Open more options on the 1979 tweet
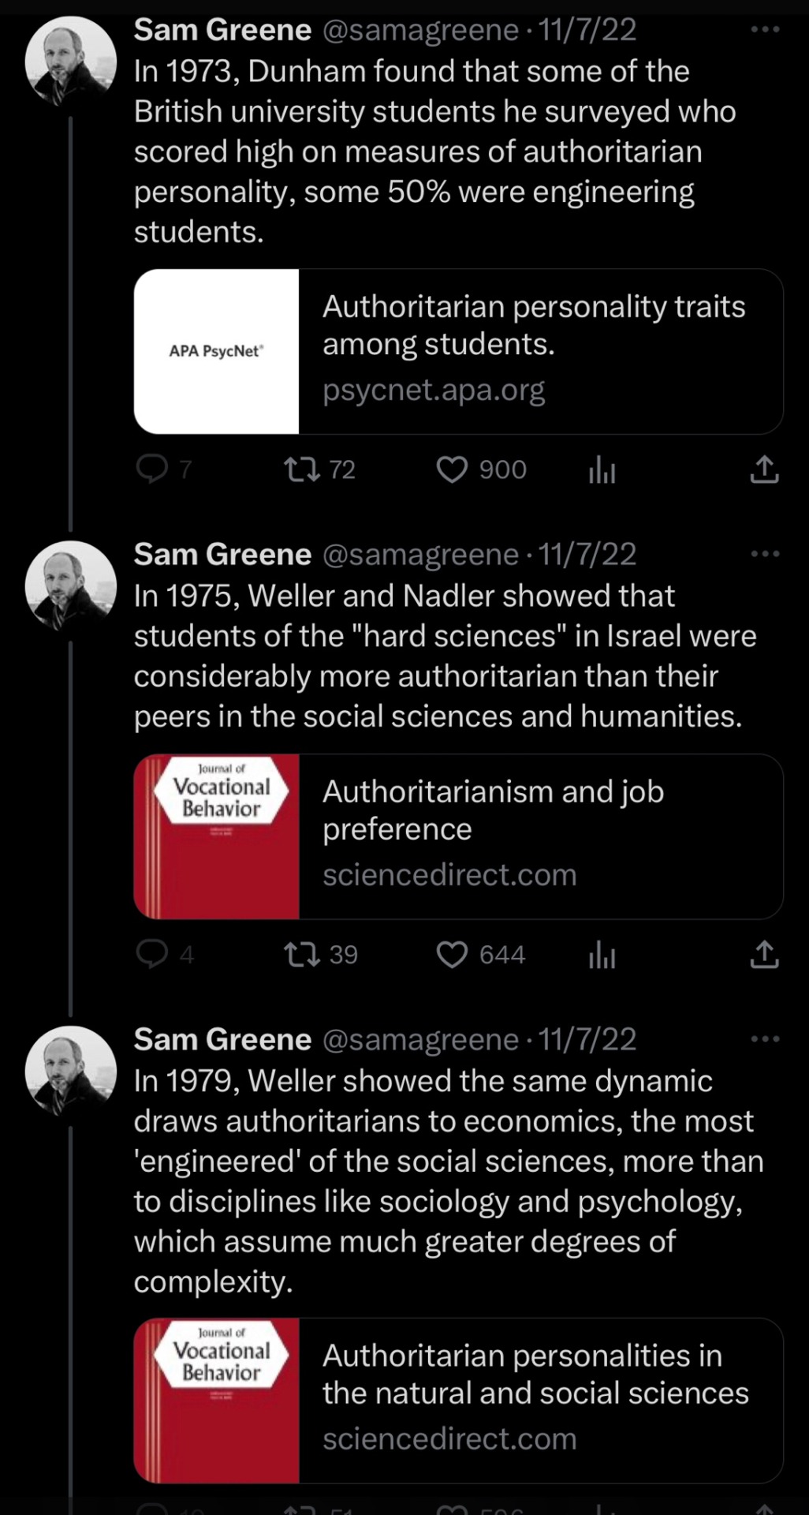Screen dimensions: 809x1515 pyautogui.click(x=765, y=1039)
